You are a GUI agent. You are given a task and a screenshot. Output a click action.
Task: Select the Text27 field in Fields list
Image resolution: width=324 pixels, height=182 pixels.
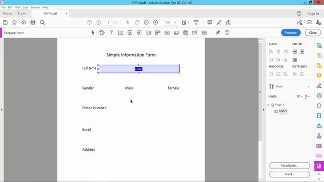coord(283,111)
